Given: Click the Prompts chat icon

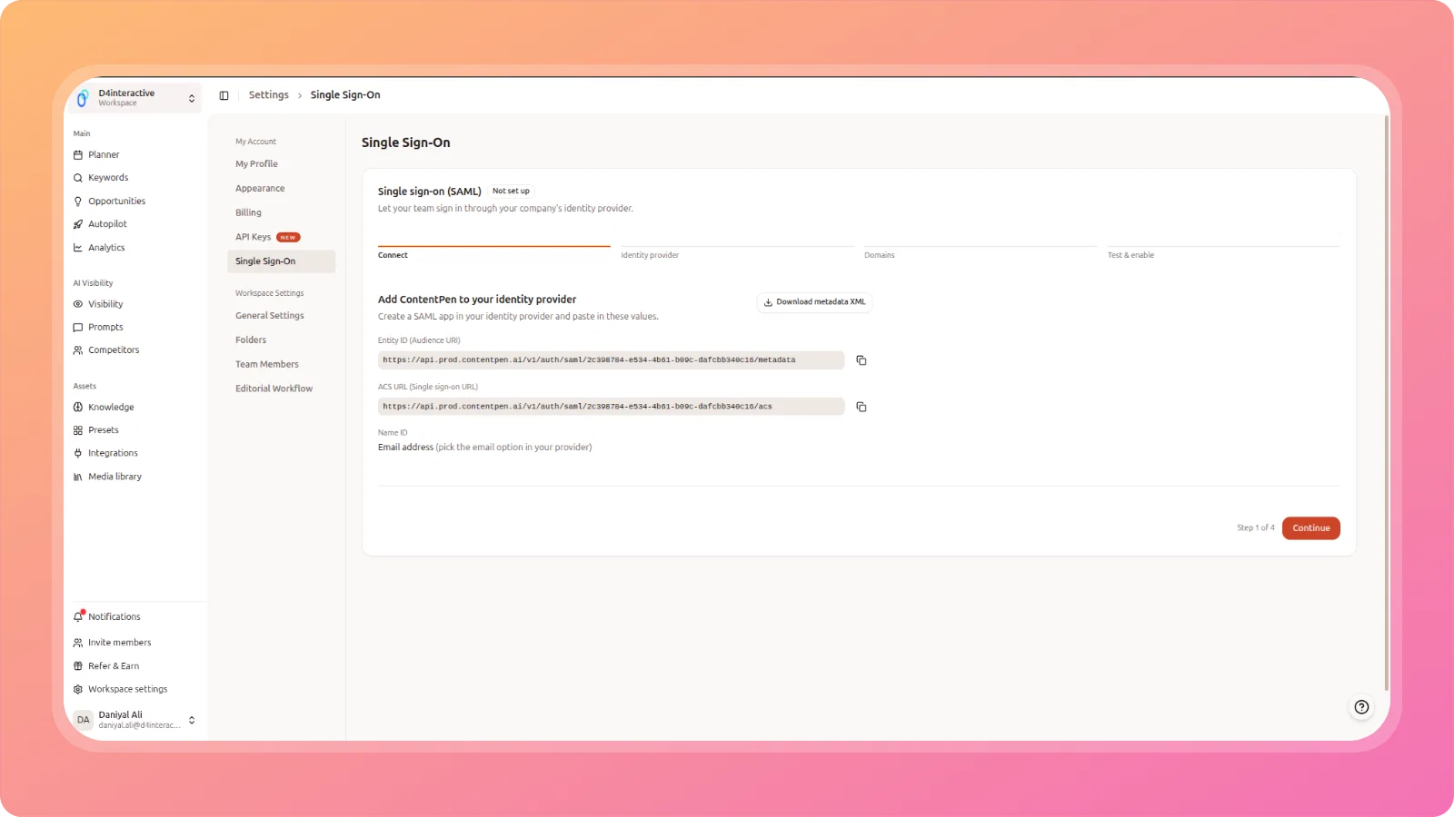Looking at the screenshot, I should [78, 328].
